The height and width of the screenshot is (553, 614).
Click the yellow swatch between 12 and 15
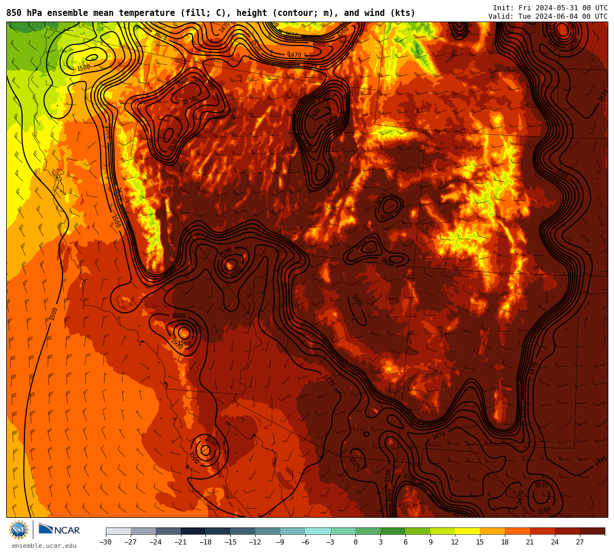[x=467, y=531]
